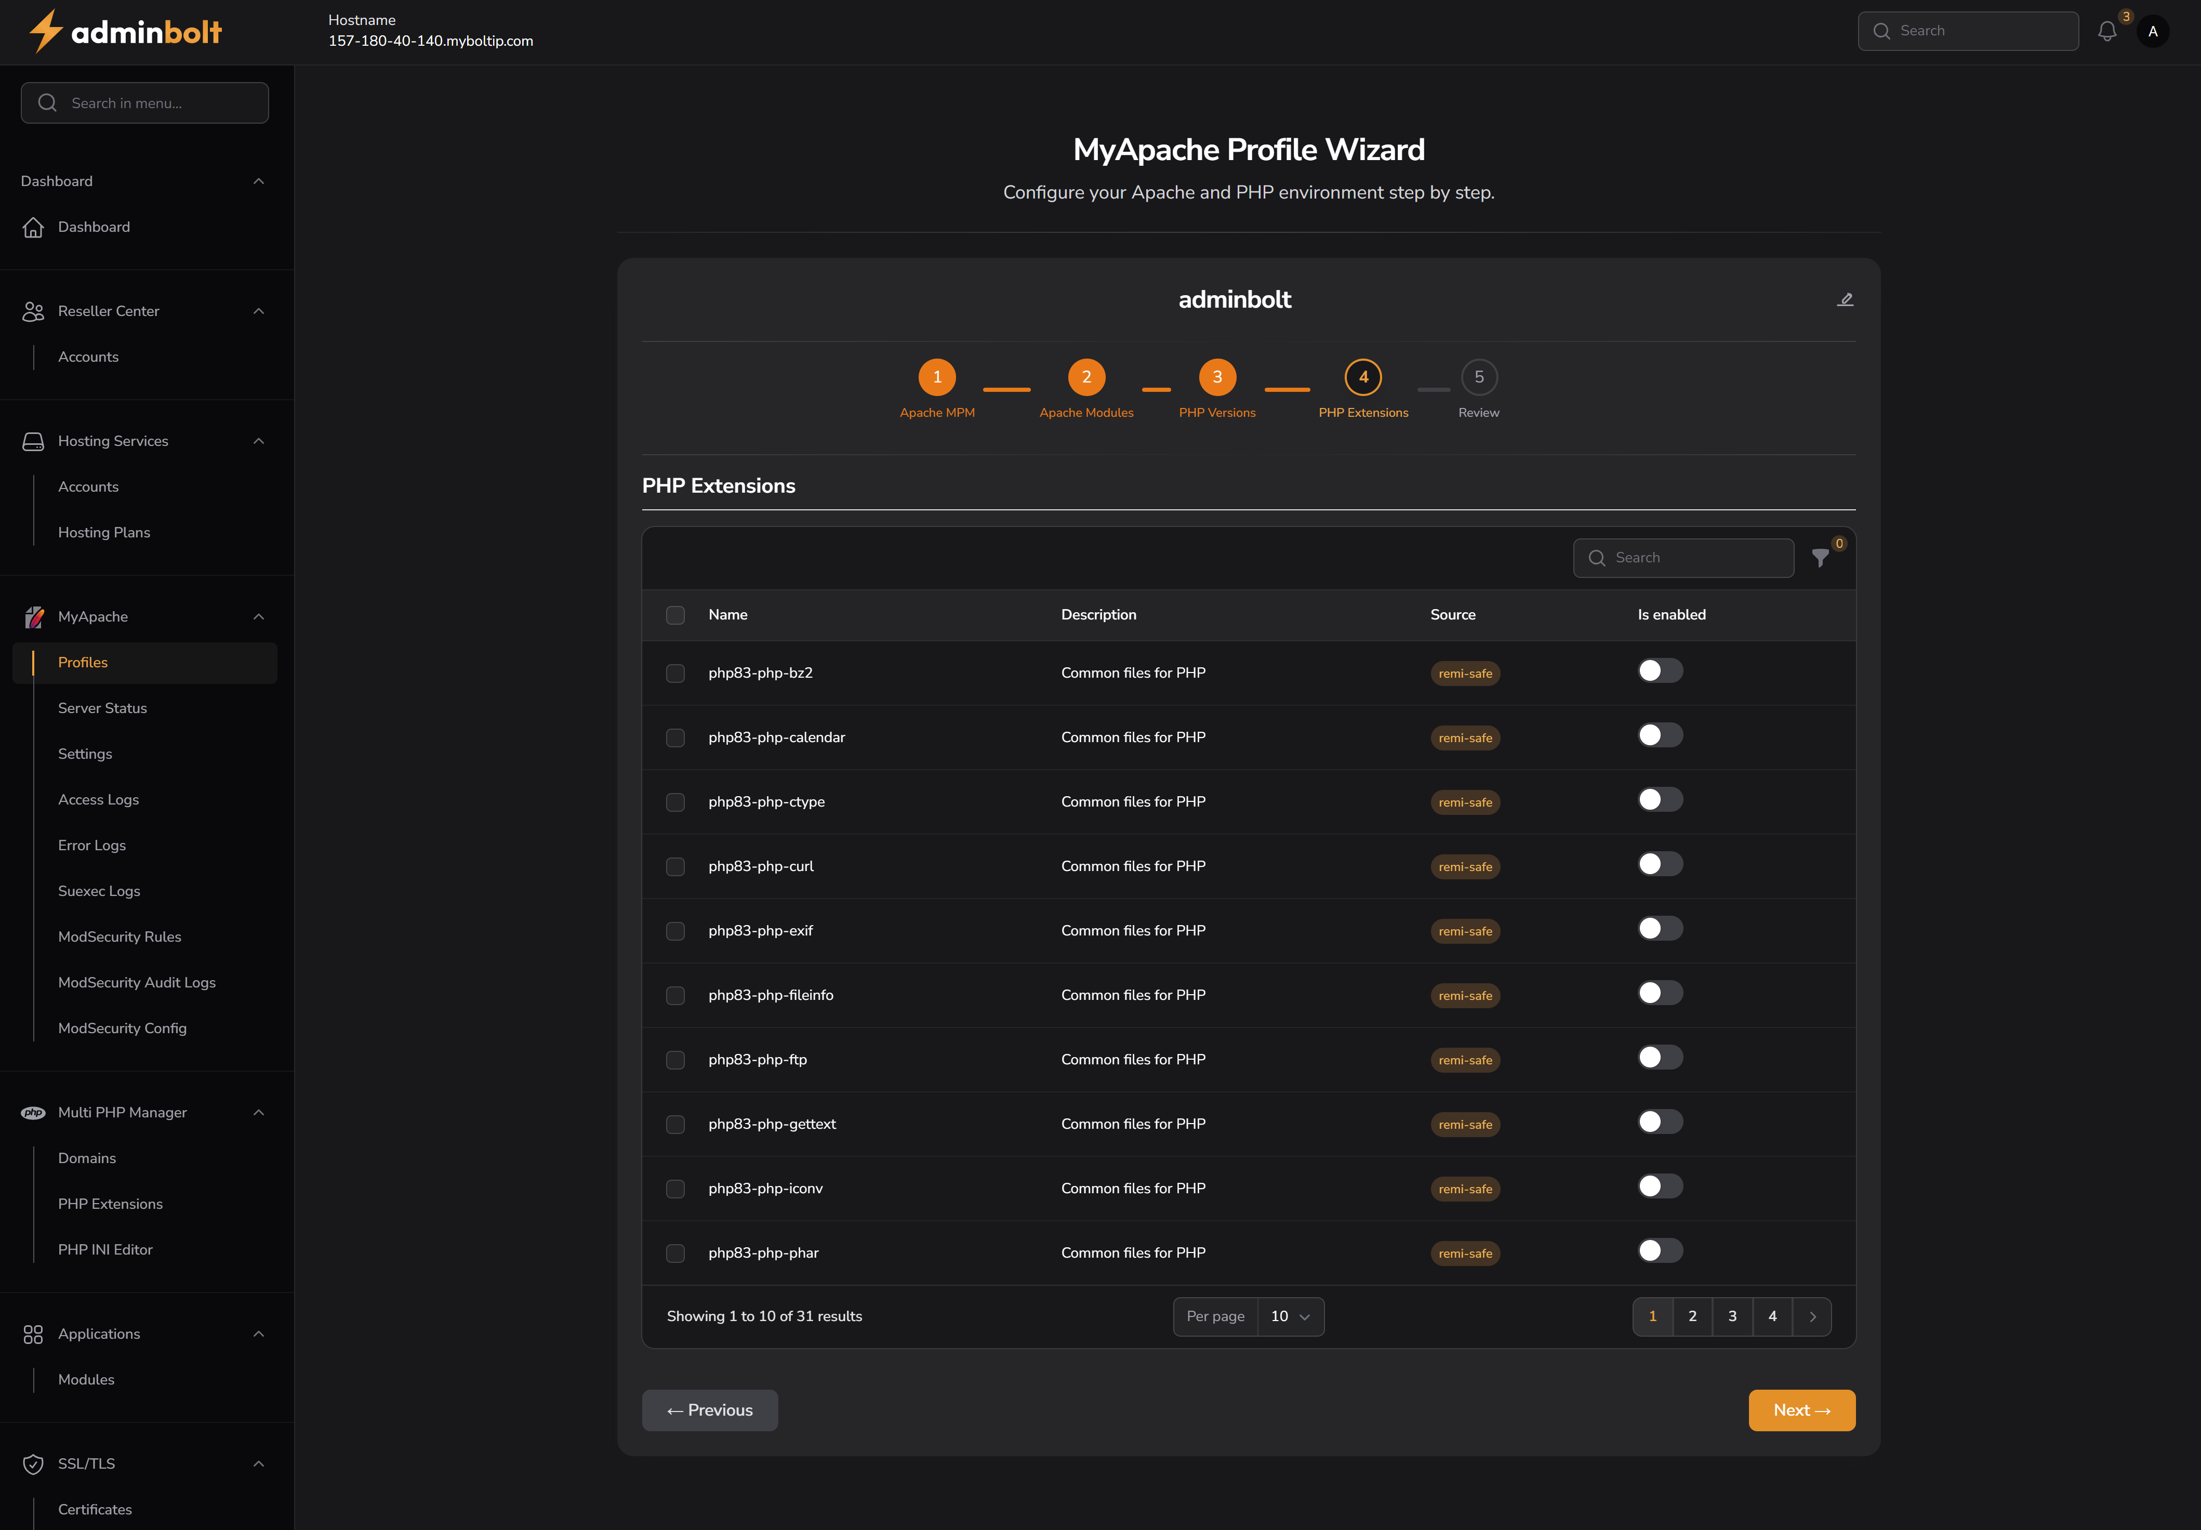Check the checkbox for php83-php-curl

pos(674,867)
